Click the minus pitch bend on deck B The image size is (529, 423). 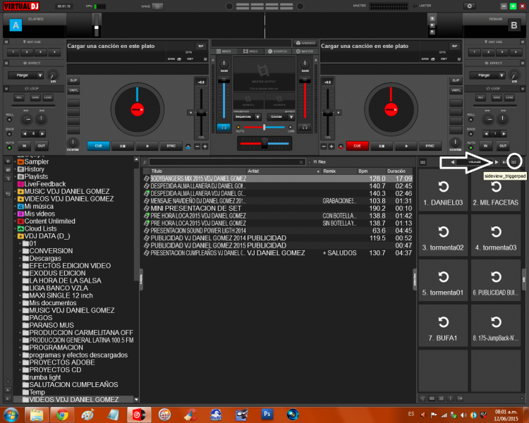pyautogui.click(x=324, y=147)
